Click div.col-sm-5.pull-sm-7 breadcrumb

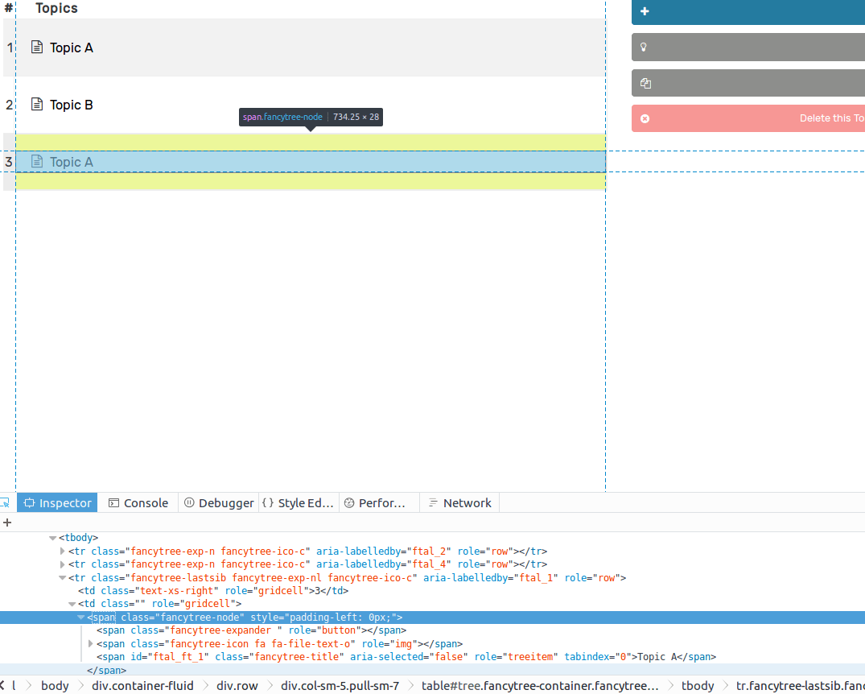340,686
